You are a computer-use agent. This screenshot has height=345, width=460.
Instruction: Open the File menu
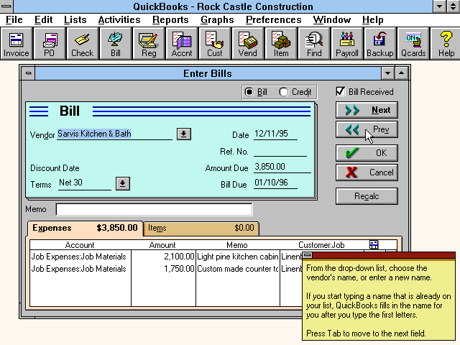14,19
